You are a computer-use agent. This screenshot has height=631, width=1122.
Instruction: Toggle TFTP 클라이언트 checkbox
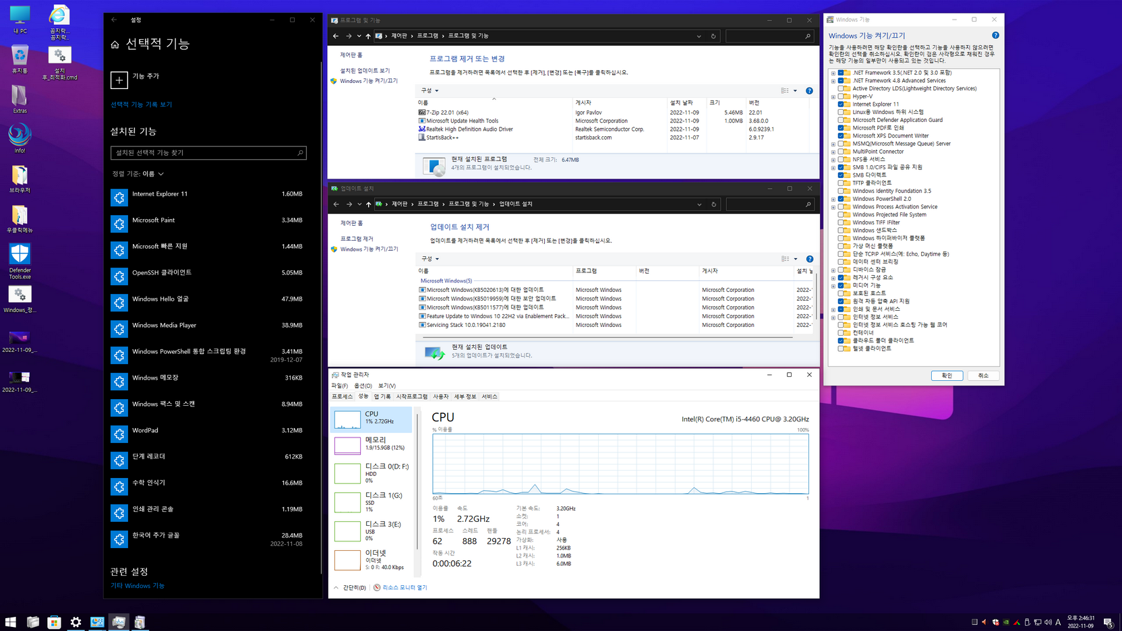pos(841,183)
